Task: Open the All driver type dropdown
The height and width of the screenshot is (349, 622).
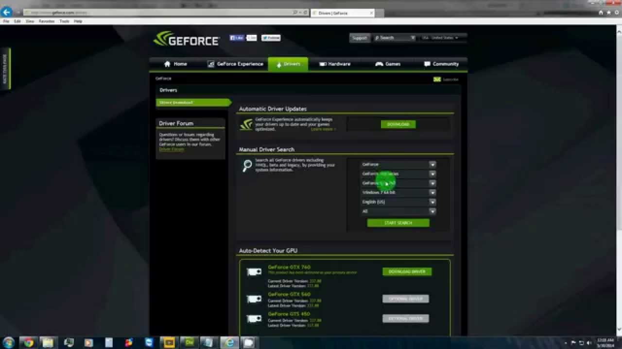Action: tap(398, 211)
